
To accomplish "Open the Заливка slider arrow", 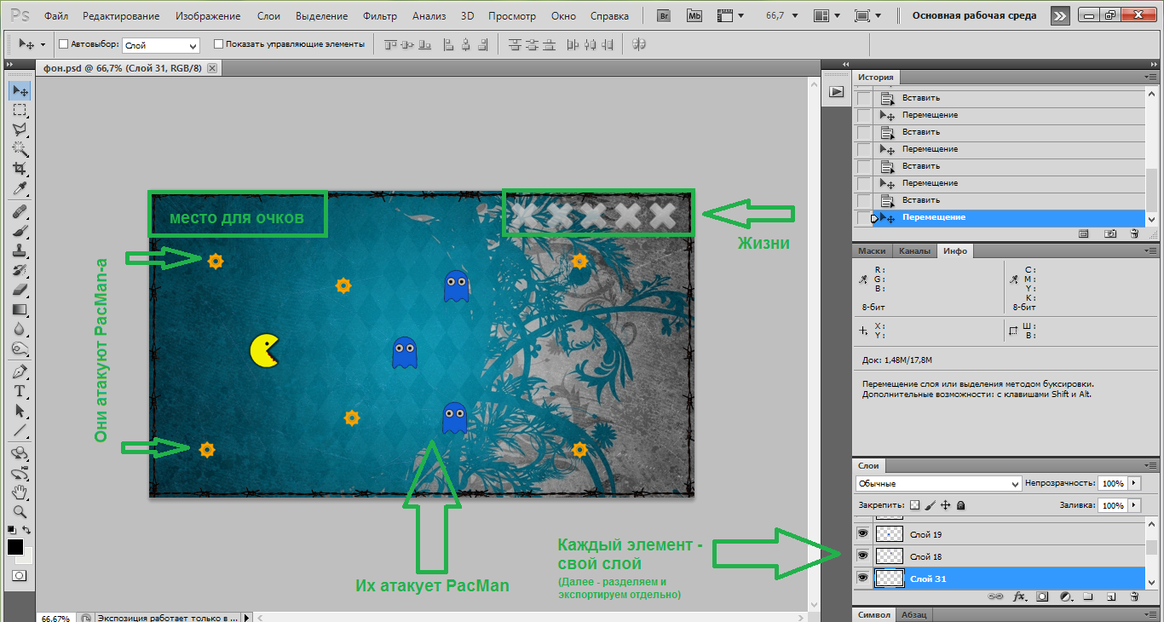I will (x=1133, y=505).
